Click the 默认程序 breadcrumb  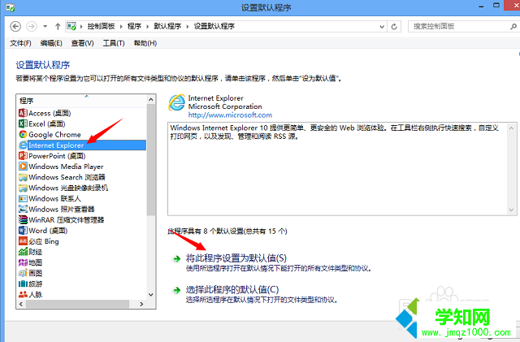[x=167, y=26]
